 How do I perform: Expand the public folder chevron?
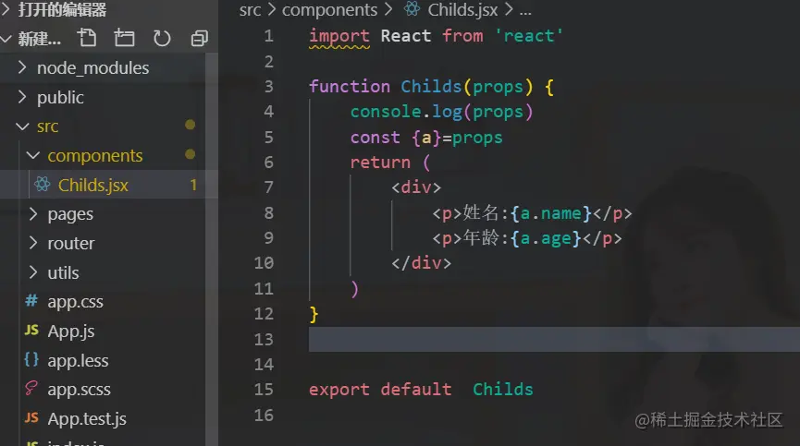point(22,97)
